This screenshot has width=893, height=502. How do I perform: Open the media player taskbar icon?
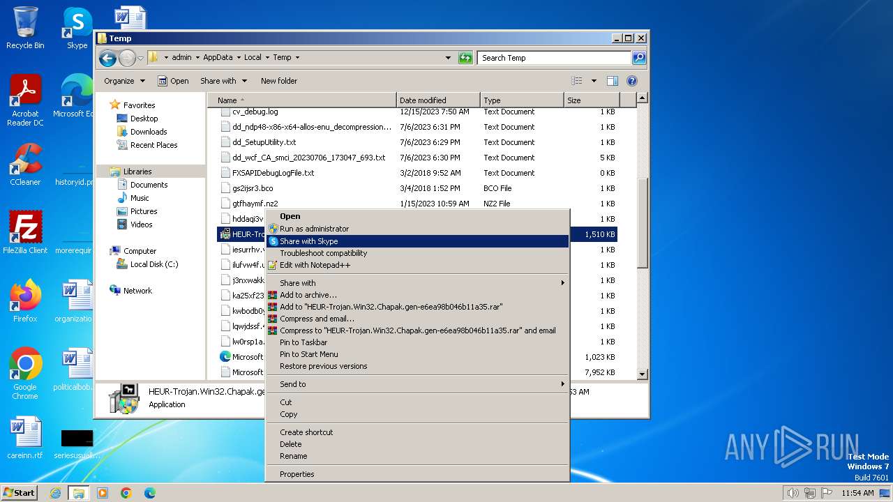pos(103,493)
